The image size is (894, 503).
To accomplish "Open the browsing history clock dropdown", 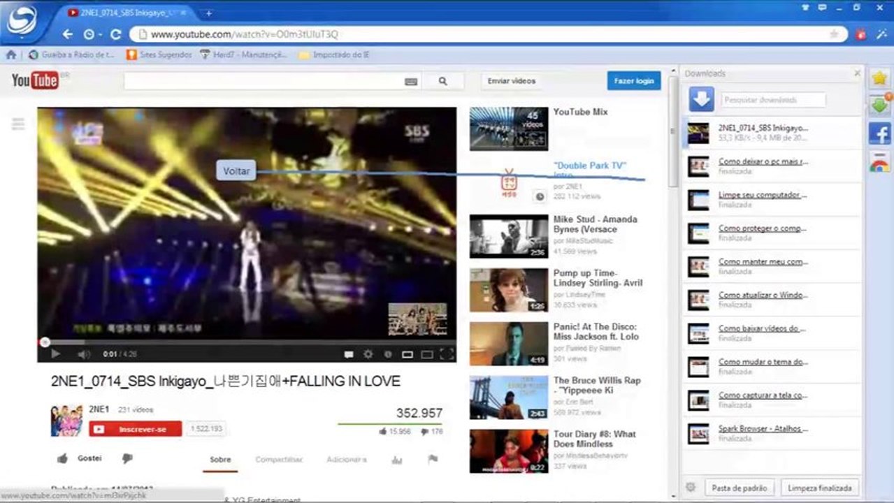I will coord(91,34).
